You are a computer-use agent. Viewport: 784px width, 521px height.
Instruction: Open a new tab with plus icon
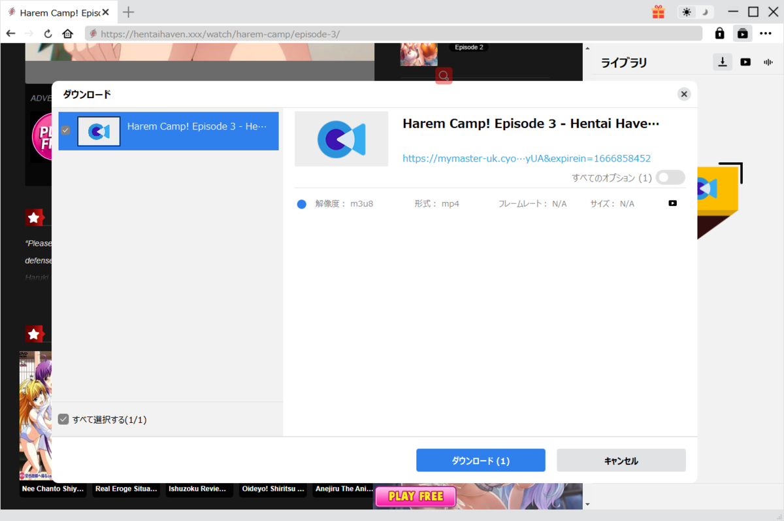[129, 12]
